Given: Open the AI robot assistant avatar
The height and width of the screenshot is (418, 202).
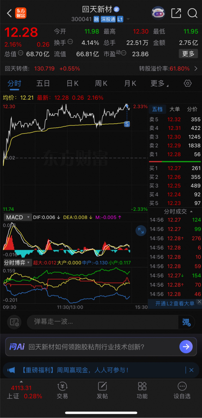Looking at the screenshot, I should tap(158, 13).
